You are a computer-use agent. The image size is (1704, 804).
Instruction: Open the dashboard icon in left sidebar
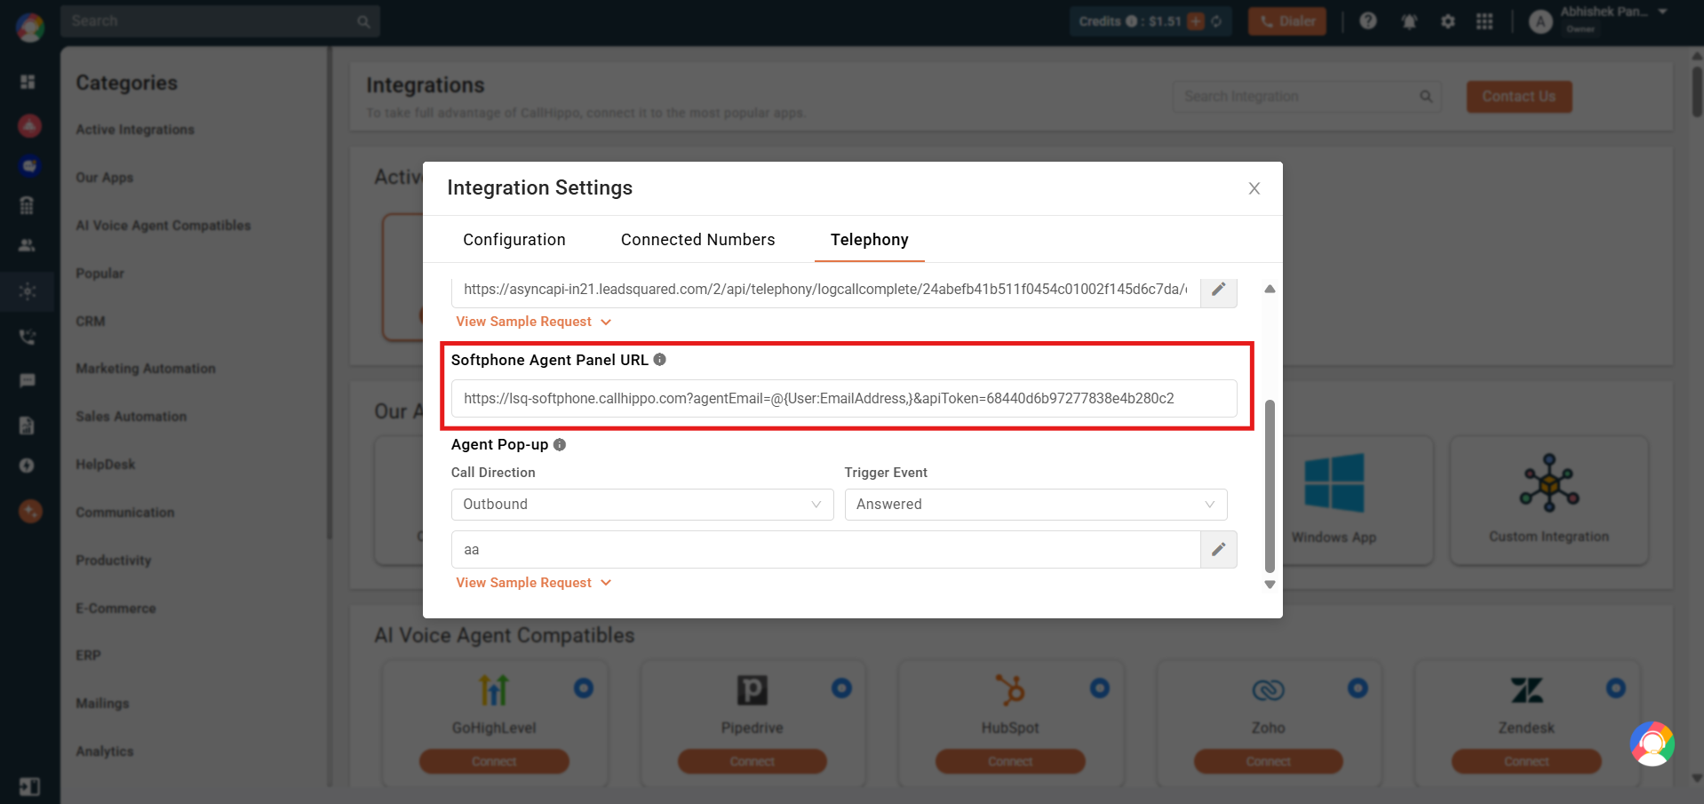point(28,82)
